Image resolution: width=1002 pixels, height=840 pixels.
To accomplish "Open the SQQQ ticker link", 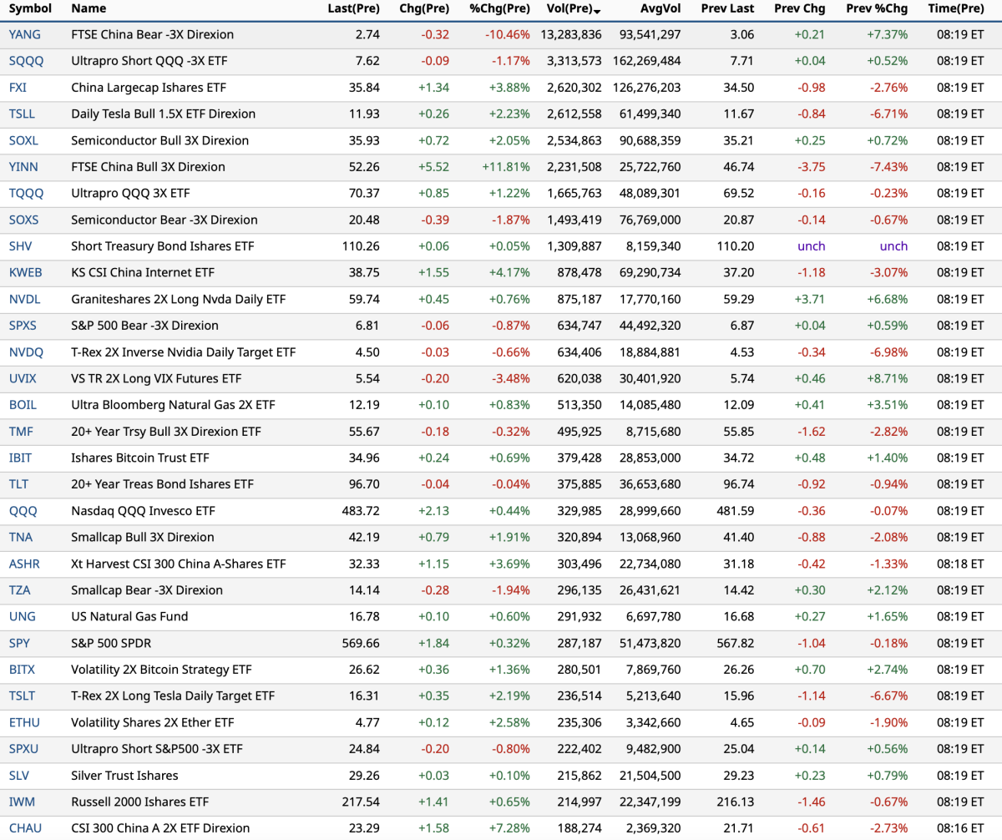I will (x=26, y=61).
